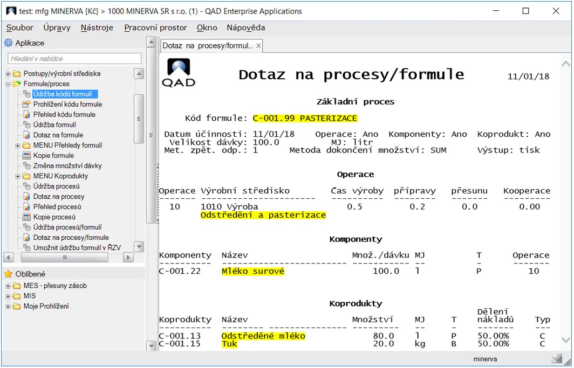Open Změna množství dávky in the tree
The image size is (574, 368).
pyautogui.click(x=67, y=165)
